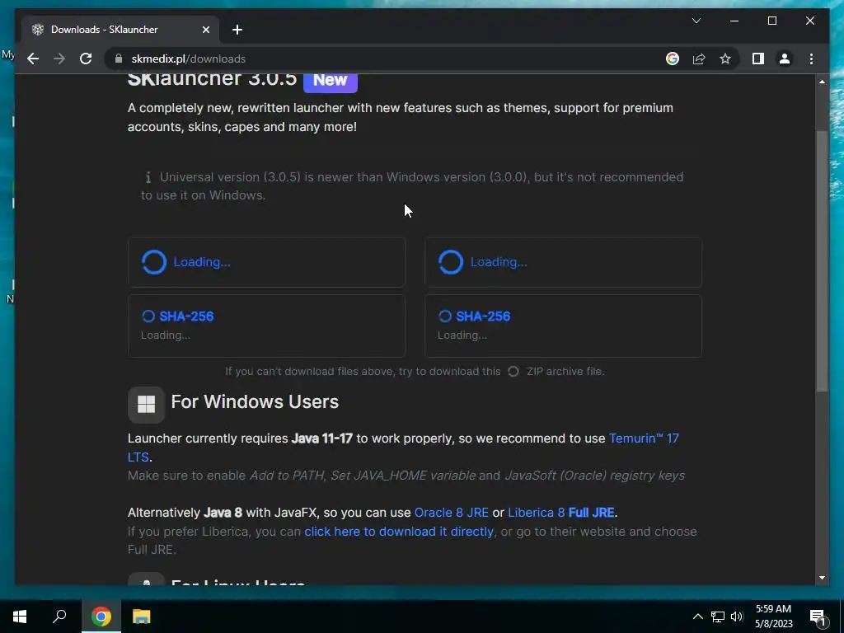
Task: Click the ZIP archive file link
Action: (x=556, y=372)
